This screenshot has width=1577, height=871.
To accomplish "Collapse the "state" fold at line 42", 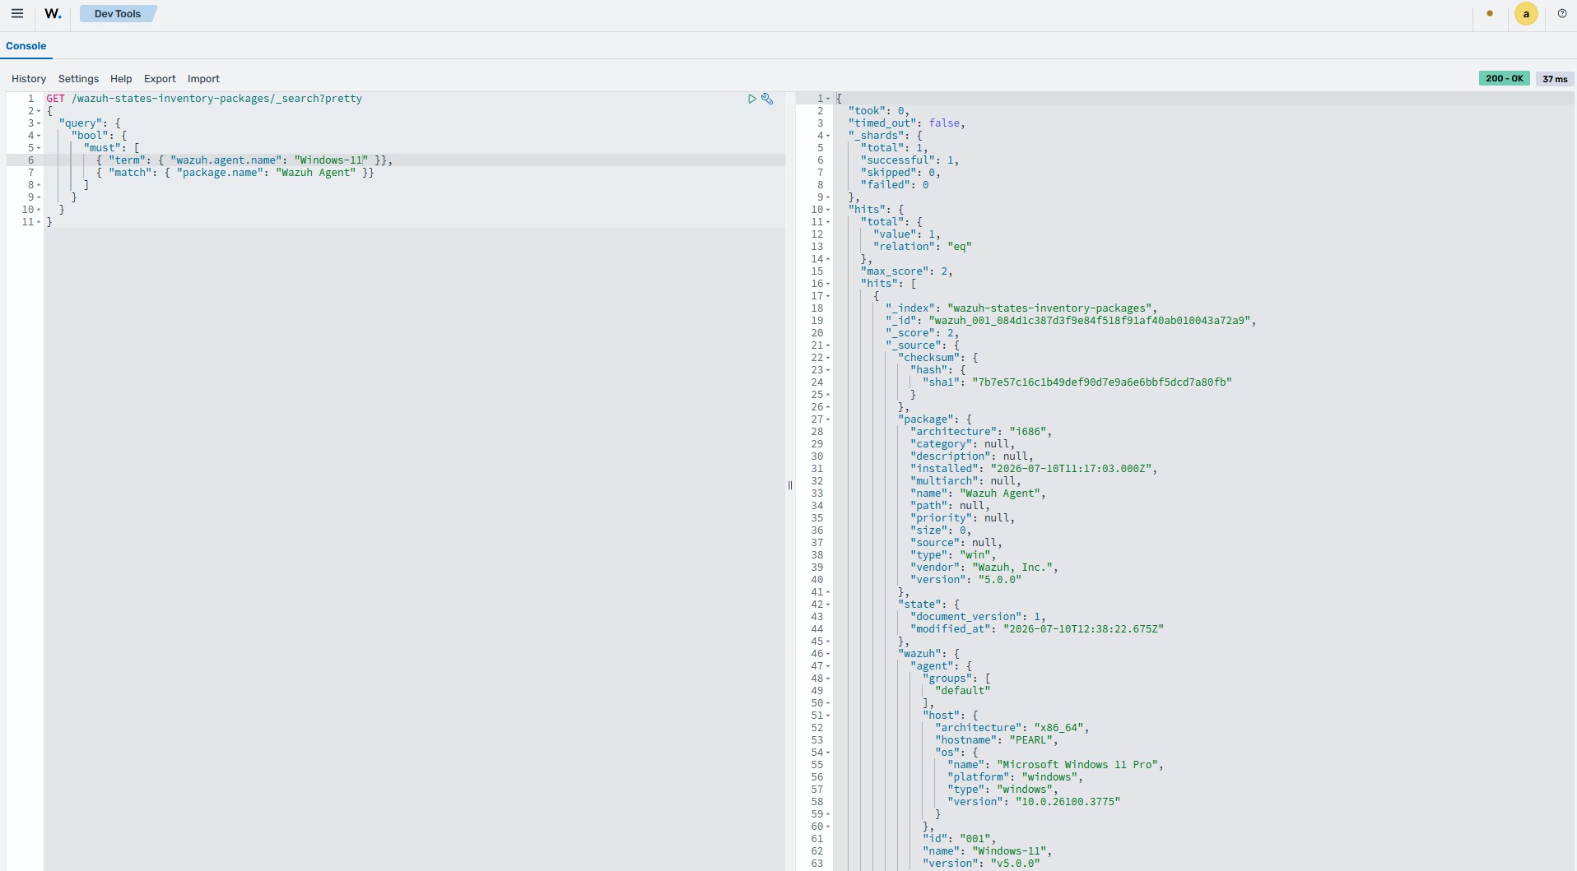I will coord(828,605).
